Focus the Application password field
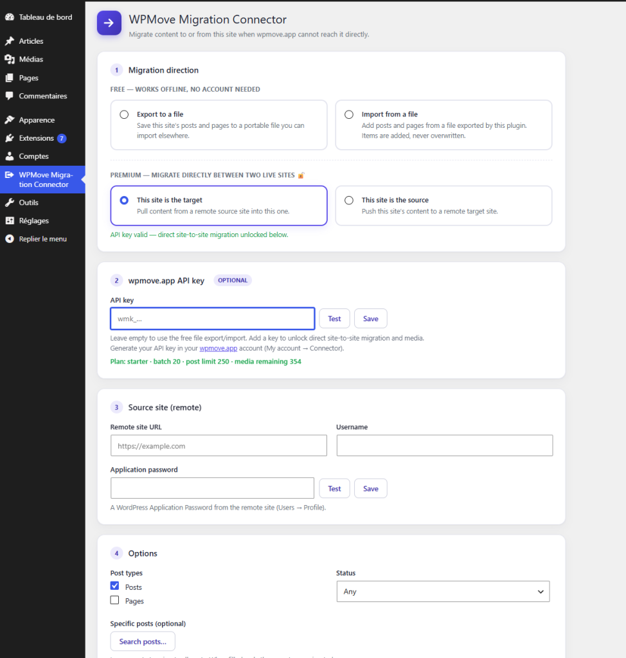 point(213,488)
